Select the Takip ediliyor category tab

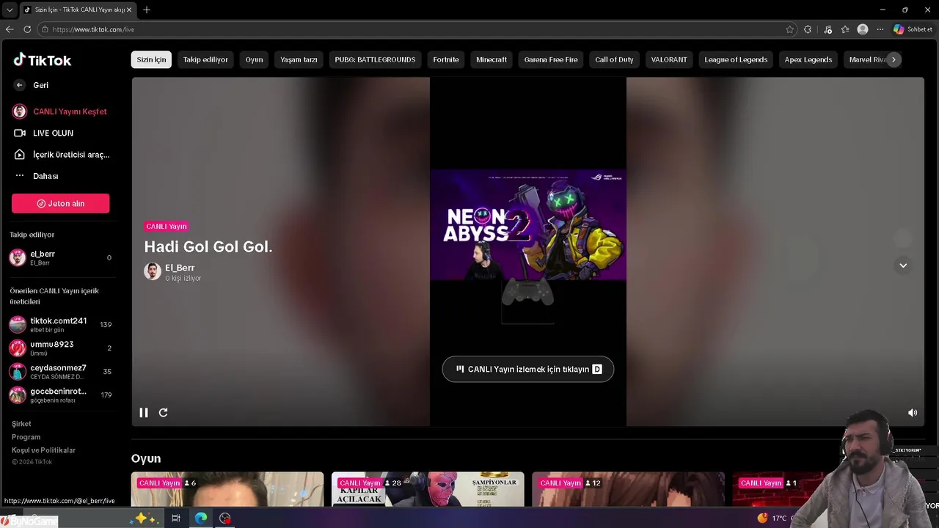205,59
